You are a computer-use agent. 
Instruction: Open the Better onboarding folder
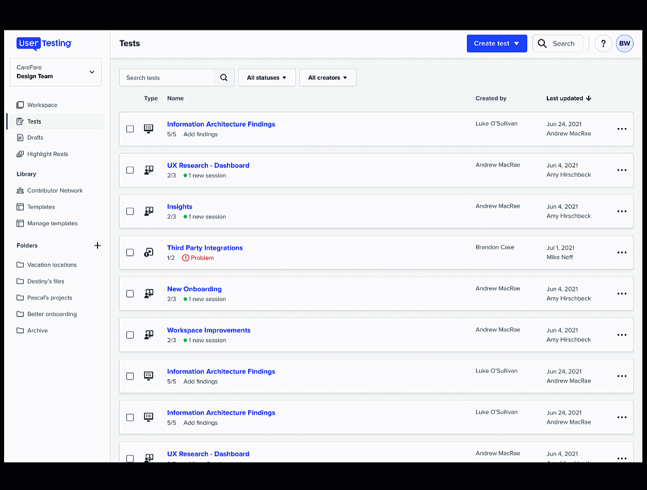[x=52, y=314]
